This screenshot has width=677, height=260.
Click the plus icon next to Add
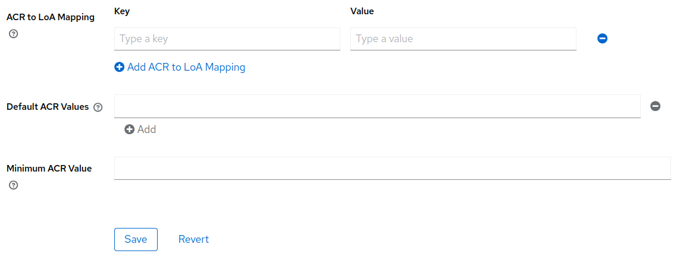pyautogui.click(x=130, y=129)
